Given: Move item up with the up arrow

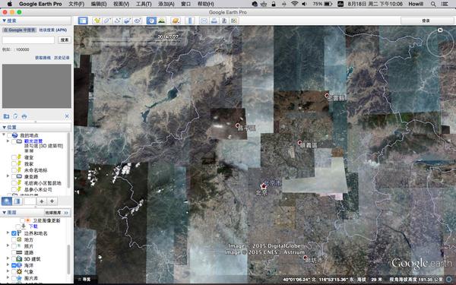Looking at the screenshot, I should pyautogui.click(x=42, y=201).
